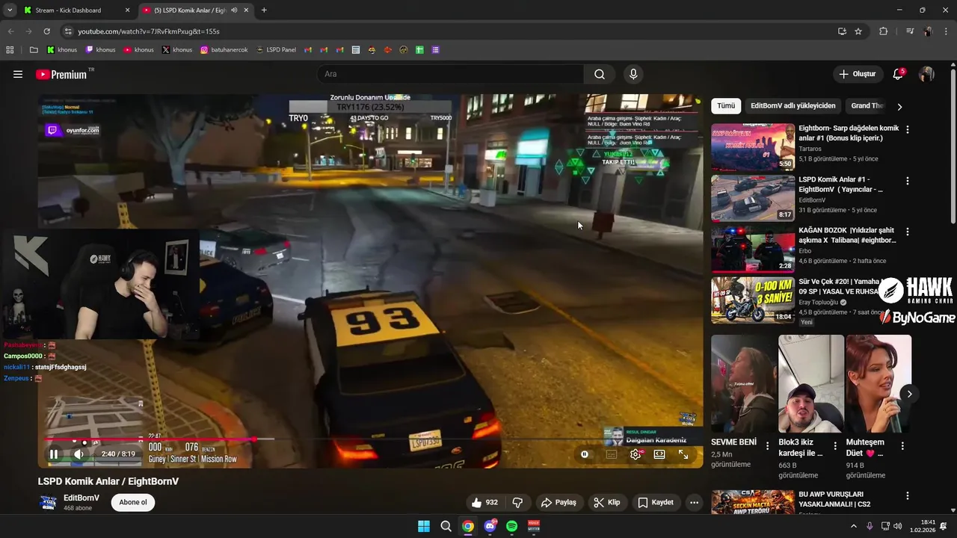Subscribe using the Abone ol button
Viewport: 957px width, 538px height.
point(133,502)
